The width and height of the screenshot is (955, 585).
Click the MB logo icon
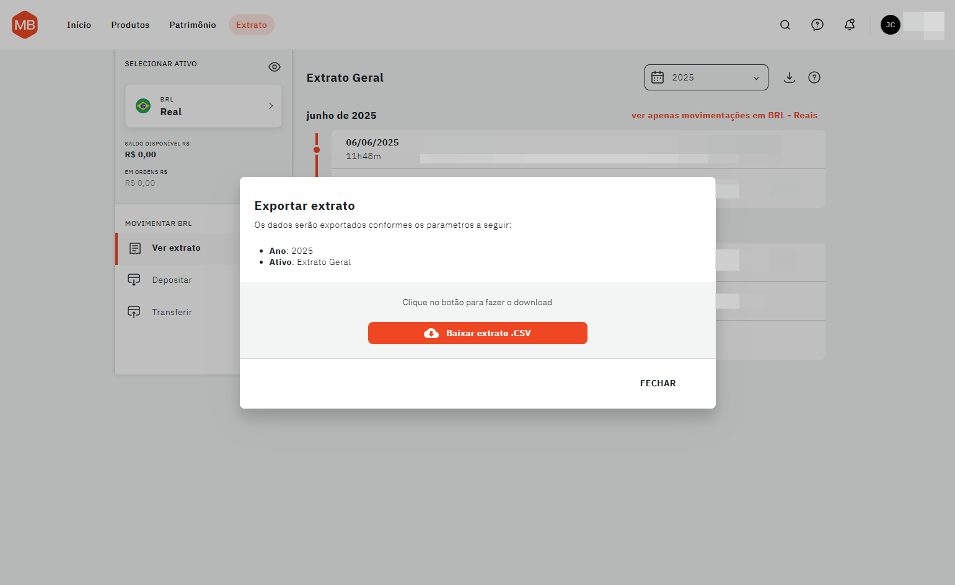(x=25, y=25)
